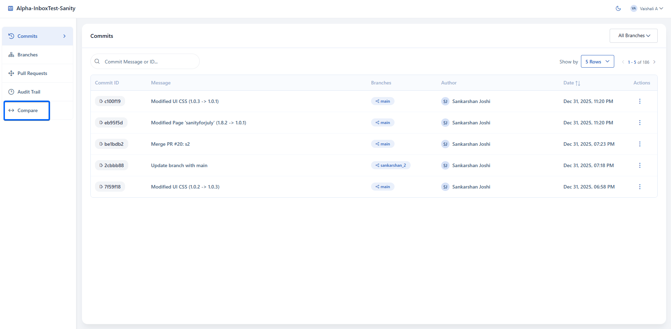Open the Audit Trail page
Viewport: 671px width, 329px height.
click(x=37, y=92)
